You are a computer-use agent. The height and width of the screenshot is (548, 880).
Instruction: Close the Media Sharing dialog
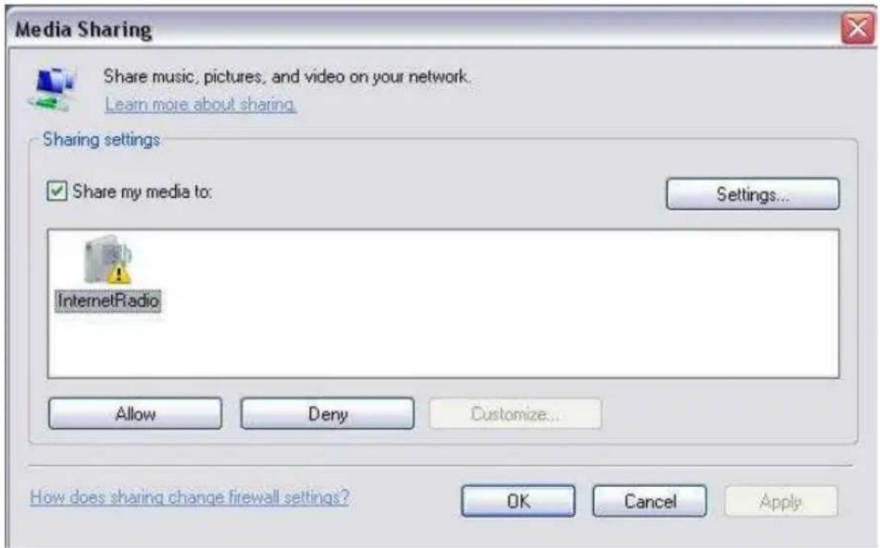tap(857, 28)
